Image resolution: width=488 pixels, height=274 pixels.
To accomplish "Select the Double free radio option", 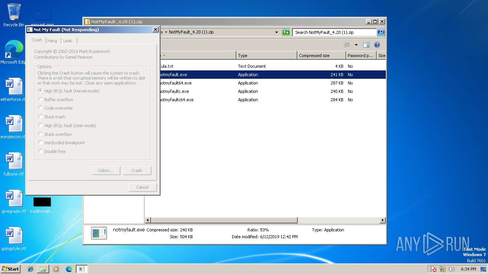I will click(x=52, y=151).
